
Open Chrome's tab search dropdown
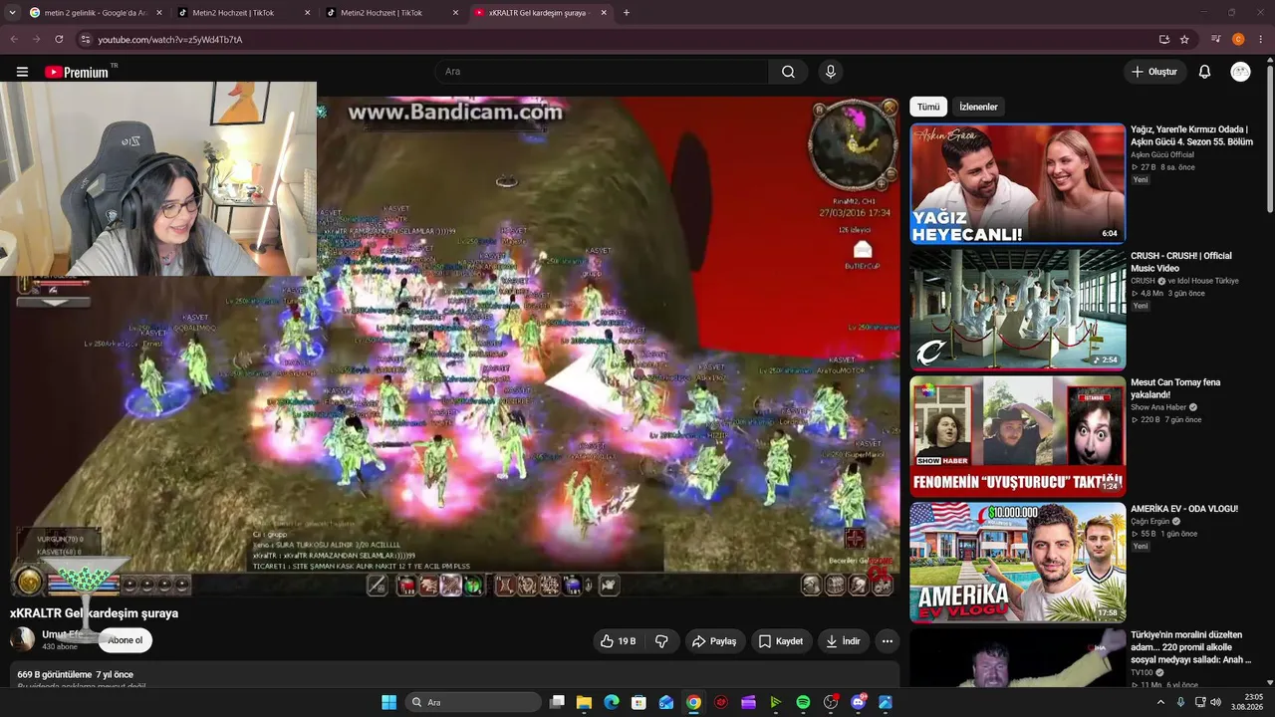click(x=12, y=13)
